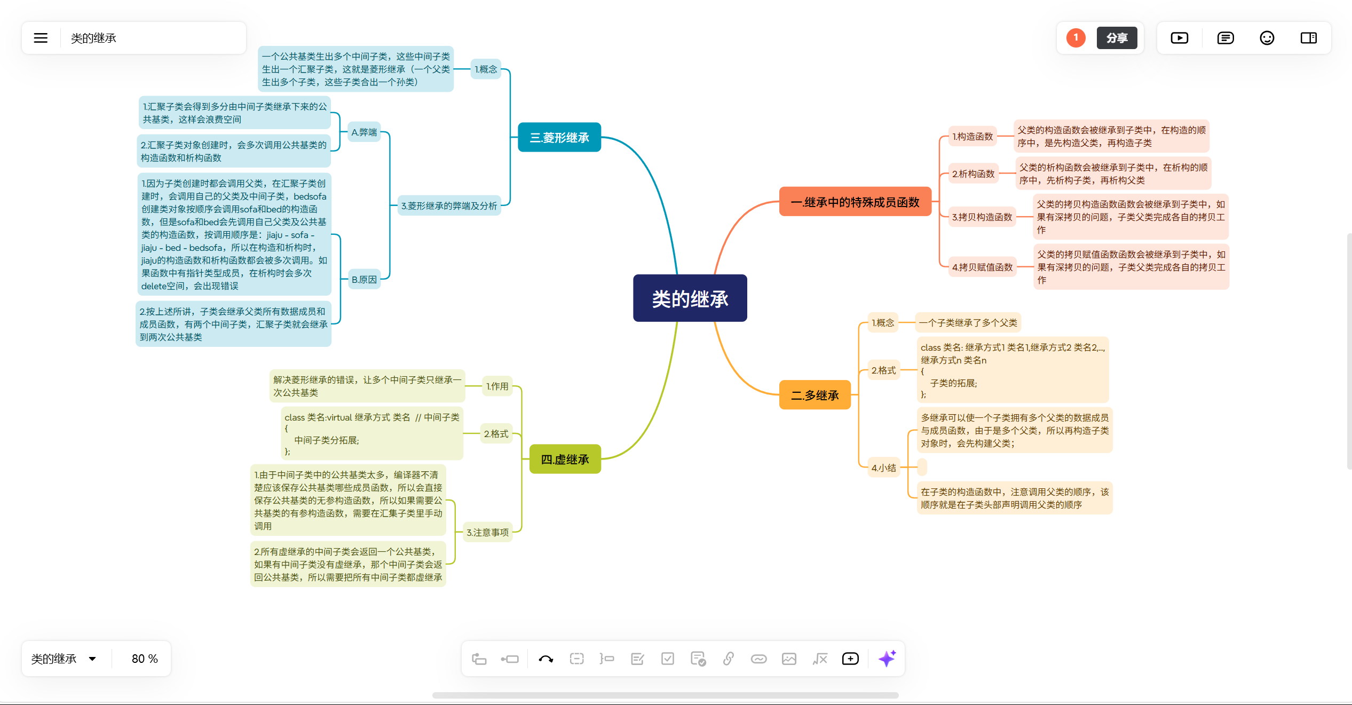The height and width of the screenshot is (705, 1352).
Task: Insert a hyperlink on the topic
Action: pos(729,659)
